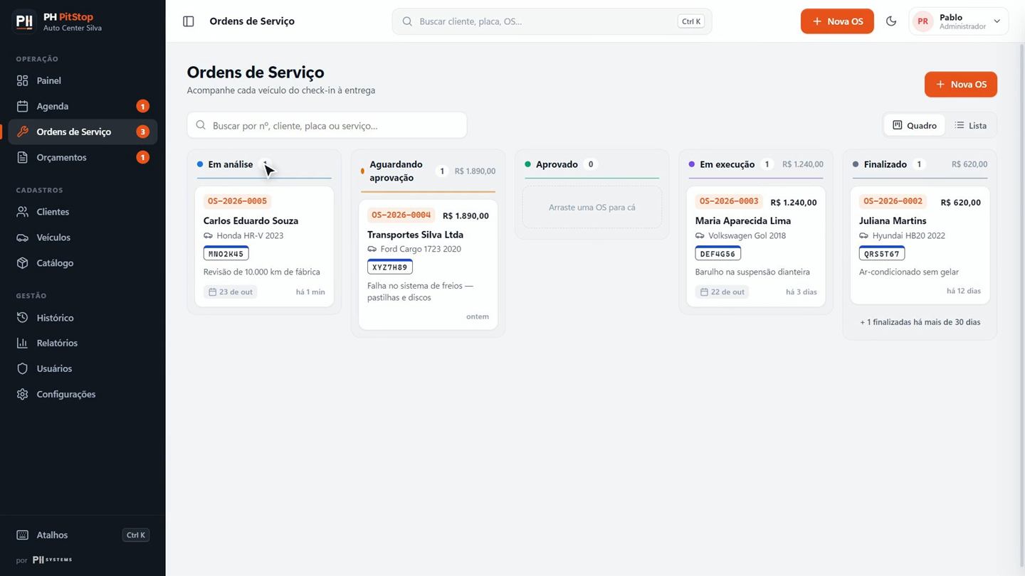Viewport: 1025px width, 576px height.
Task: Click the Veículos car icon
Action: coord(23,238)
